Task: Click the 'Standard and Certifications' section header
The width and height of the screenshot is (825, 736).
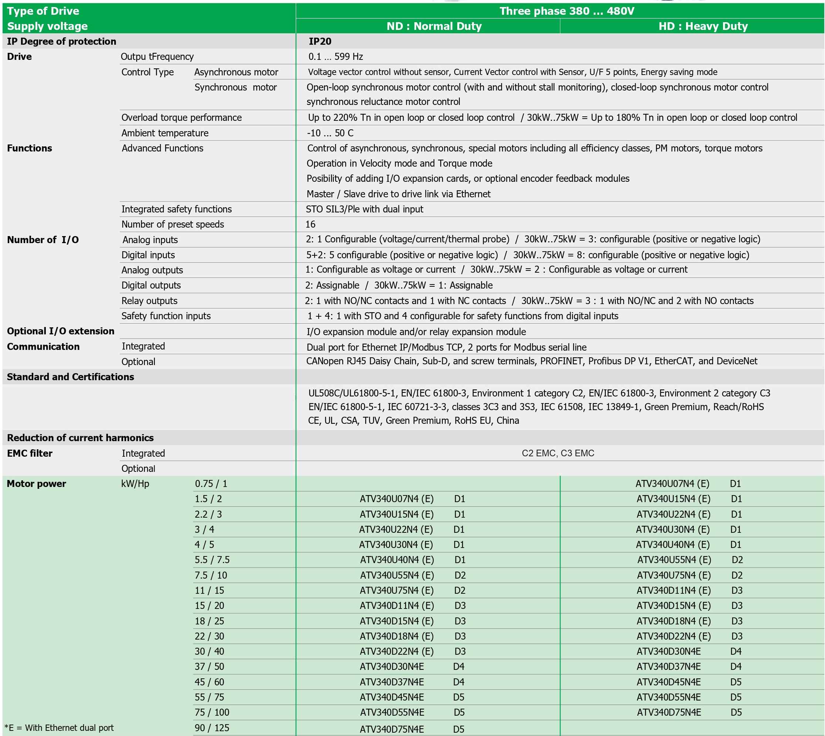Action: [x=70, y=377]
